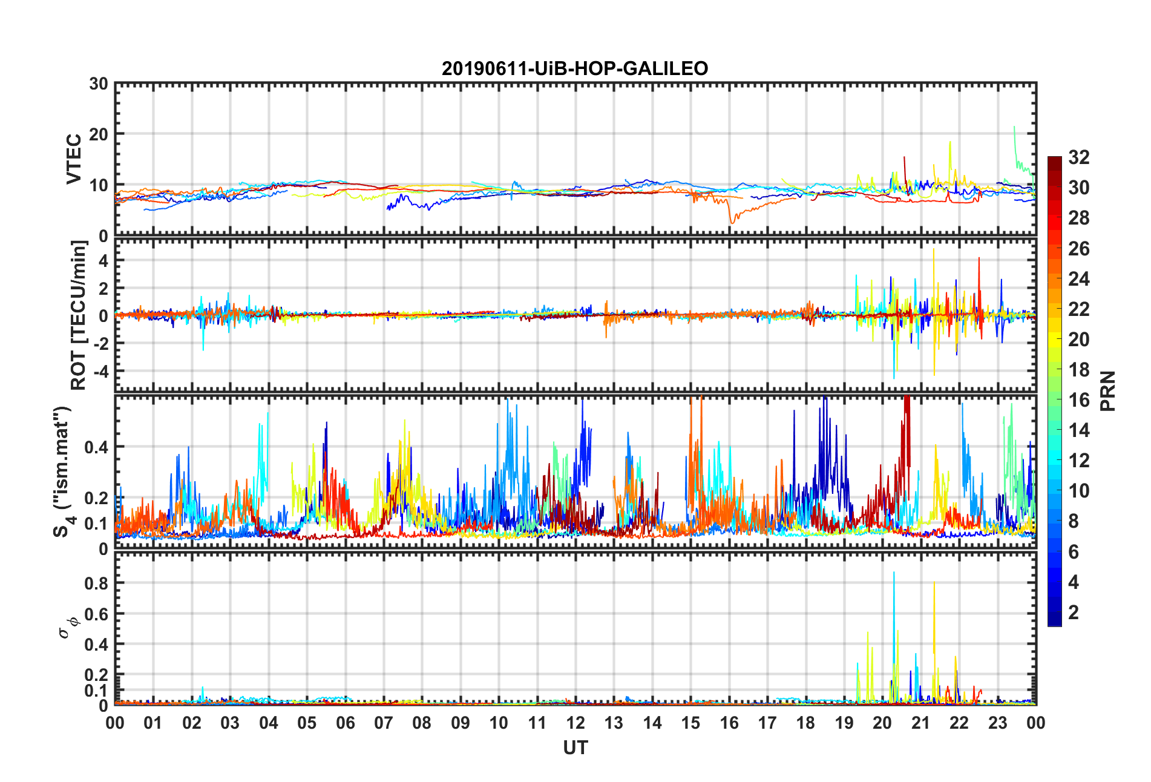Viewport: 1151px width, 782px height.
Task: Click colorbar tick label 16
Action: point(1078,400)
